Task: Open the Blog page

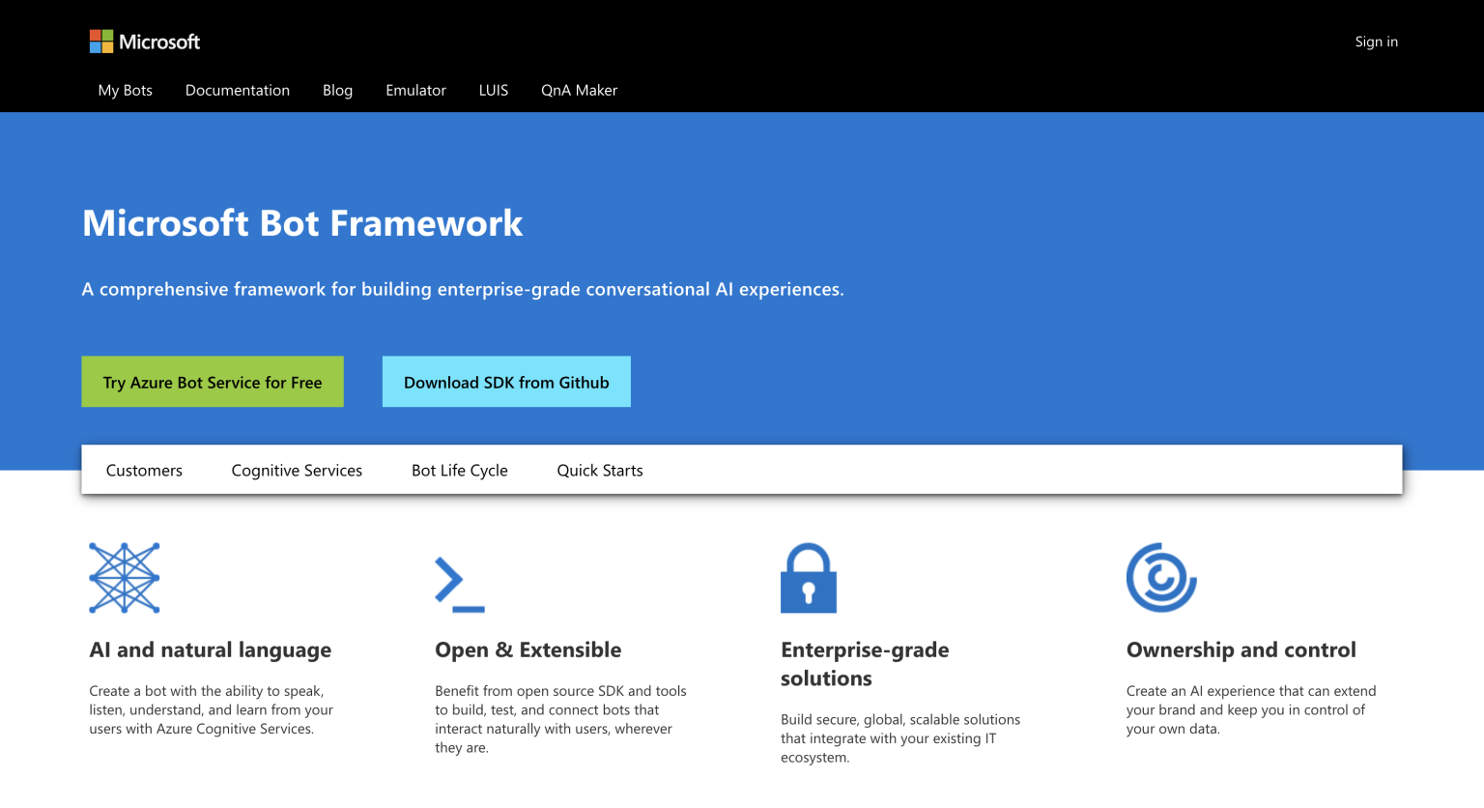Action: (x=337, y=90)
